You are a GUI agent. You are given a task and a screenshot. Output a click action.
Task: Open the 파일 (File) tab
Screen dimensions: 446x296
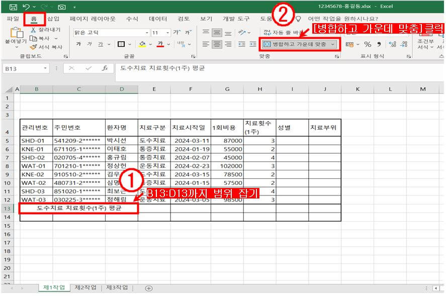(x=13, y=19)
